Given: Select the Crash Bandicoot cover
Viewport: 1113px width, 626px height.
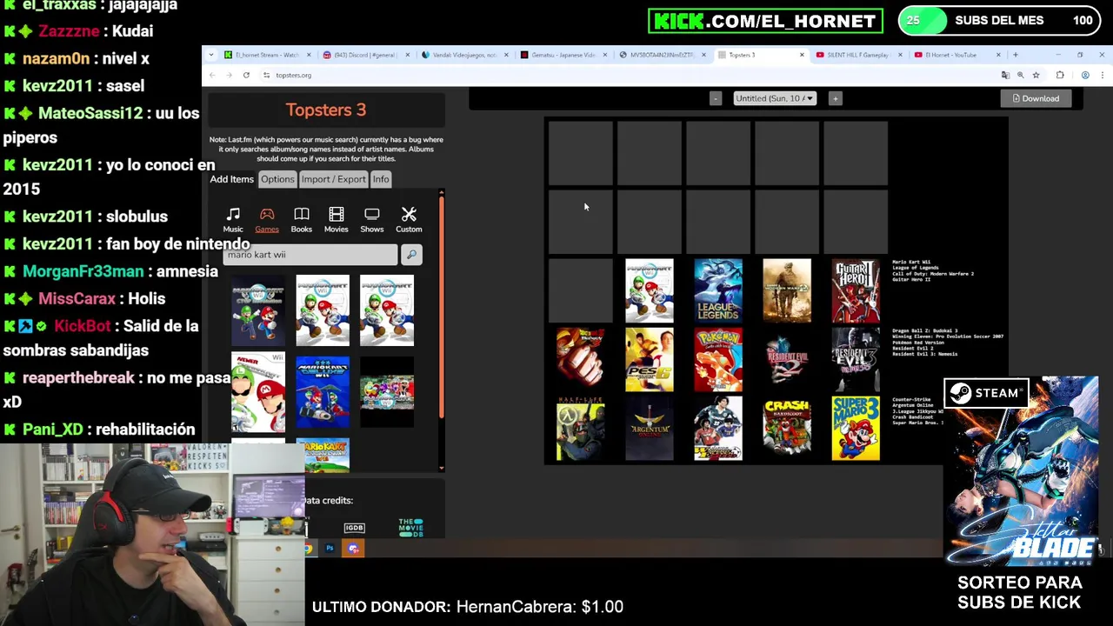Looking at the screenshot, I should tap(787, 429).
